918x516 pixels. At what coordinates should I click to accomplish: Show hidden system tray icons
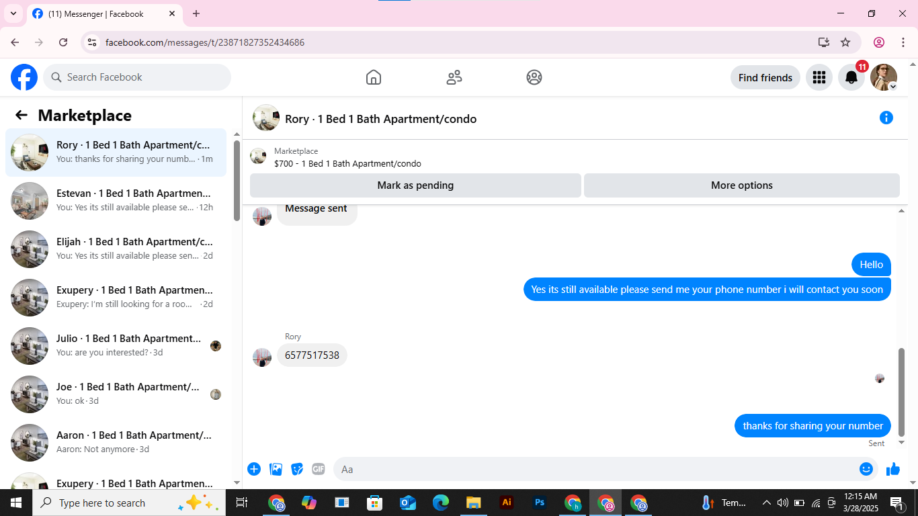coord(766,503)
